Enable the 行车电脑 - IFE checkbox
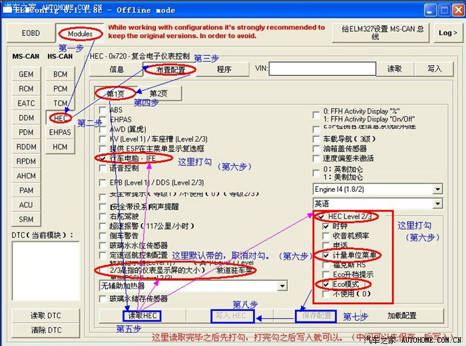The width and height of the screenshot is (466, 346). [x=103, y=159]
